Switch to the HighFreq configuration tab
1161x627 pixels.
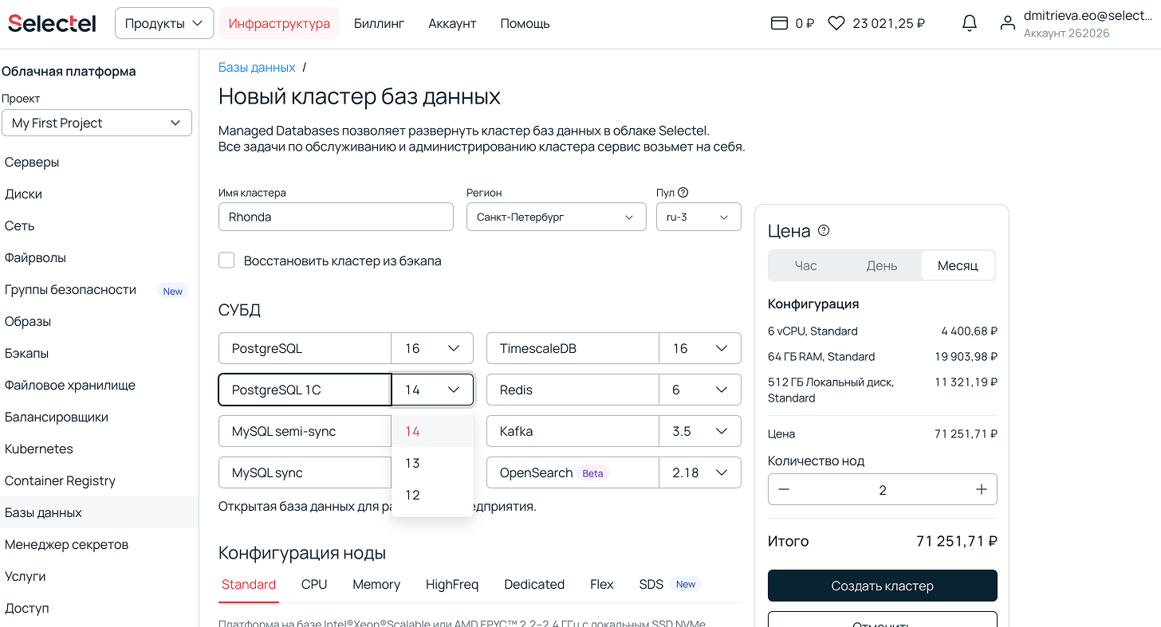(x=452, y=584)
